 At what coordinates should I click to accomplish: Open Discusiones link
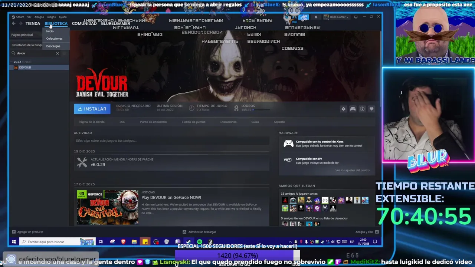228,122
